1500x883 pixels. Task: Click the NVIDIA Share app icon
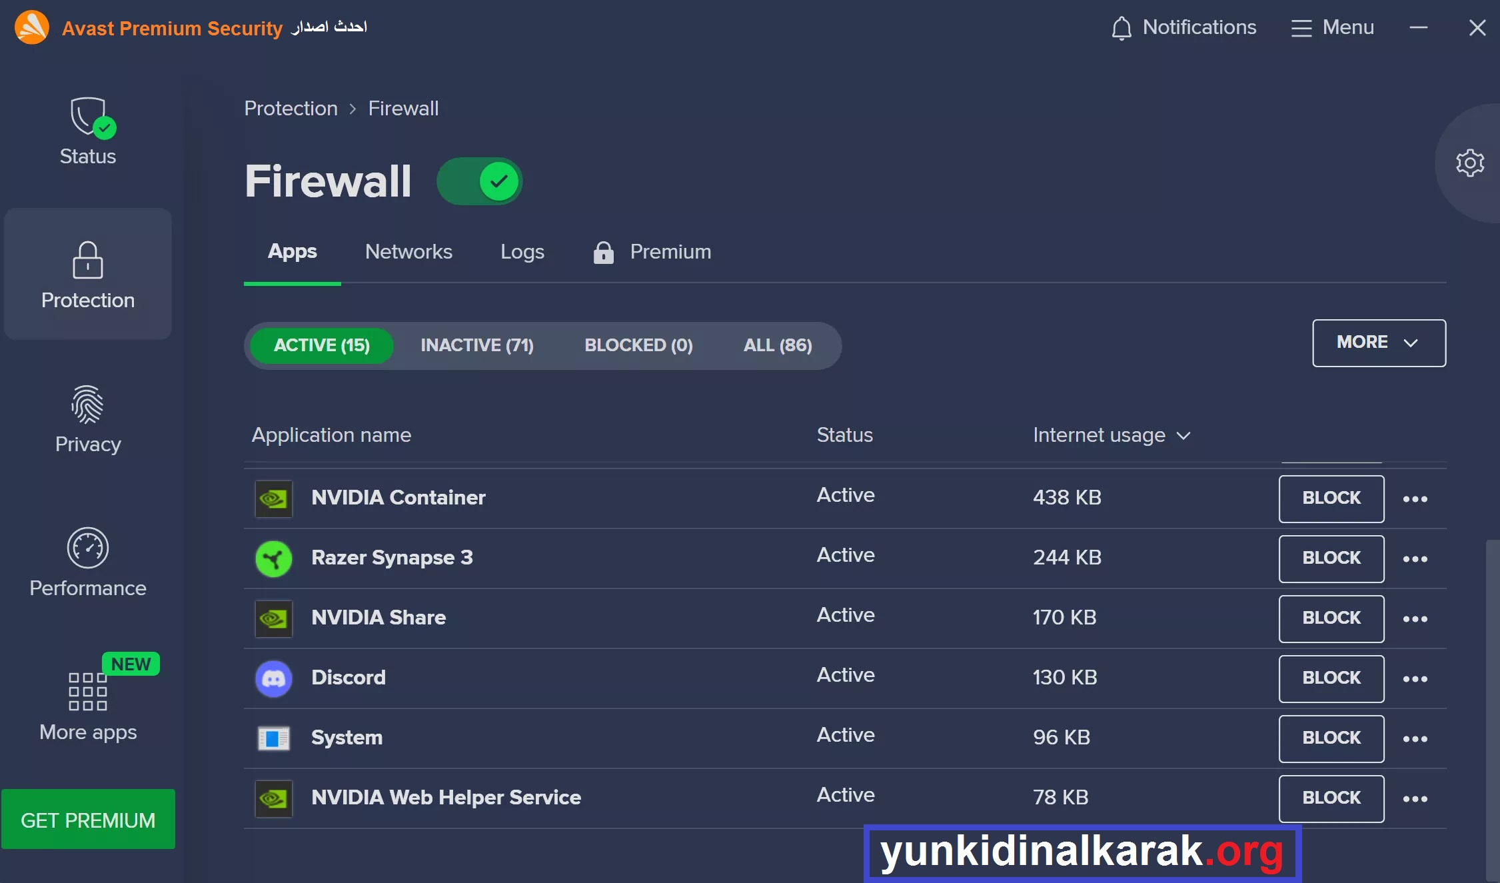click(273, 618)
